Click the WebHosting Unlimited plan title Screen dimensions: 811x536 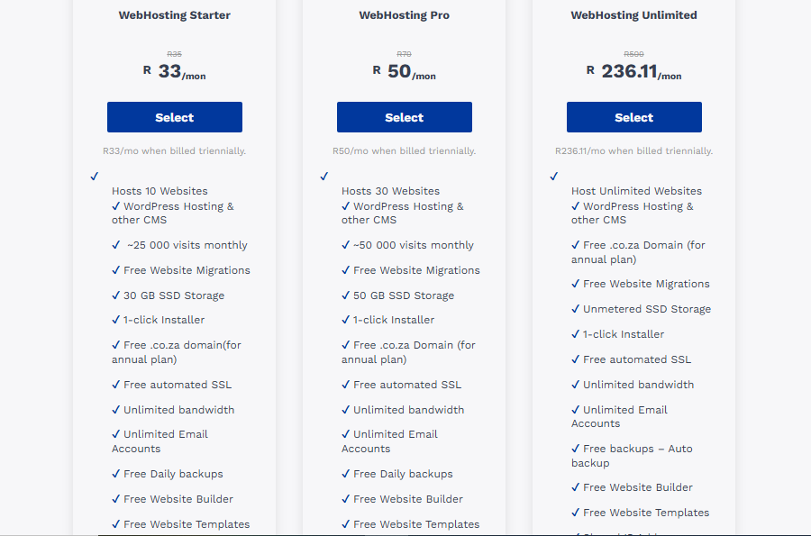point(633,15)
